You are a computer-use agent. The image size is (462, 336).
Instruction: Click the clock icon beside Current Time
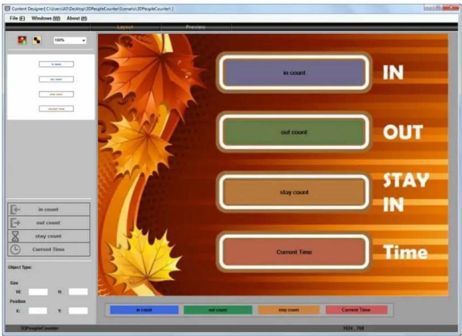15,249
